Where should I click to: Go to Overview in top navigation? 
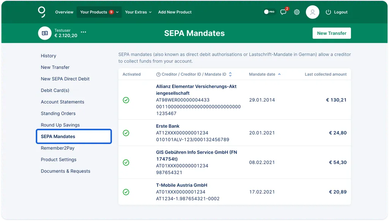click(x=64, y=12)
